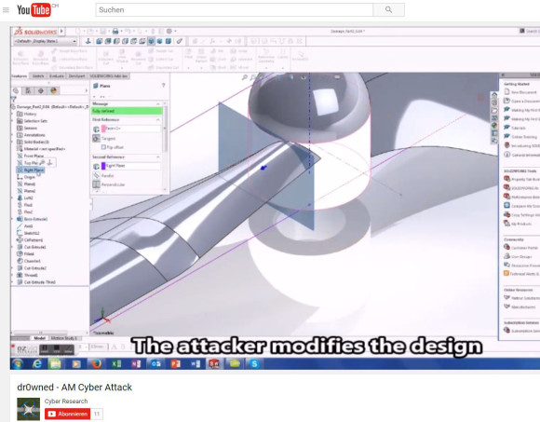Viewport: 540px width, 422px height.
Task: Click zoom icon in the context popup
Action: pos(42,163)
